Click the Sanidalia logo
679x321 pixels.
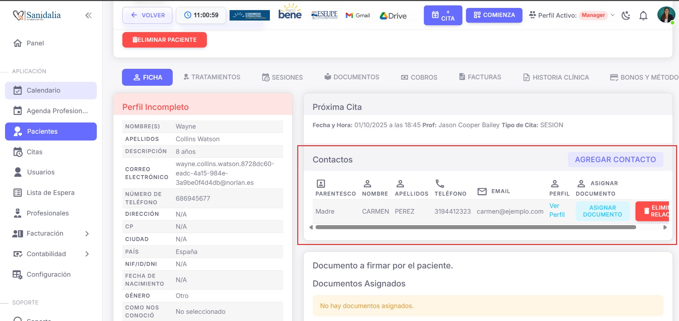click(x=37, y=15)
